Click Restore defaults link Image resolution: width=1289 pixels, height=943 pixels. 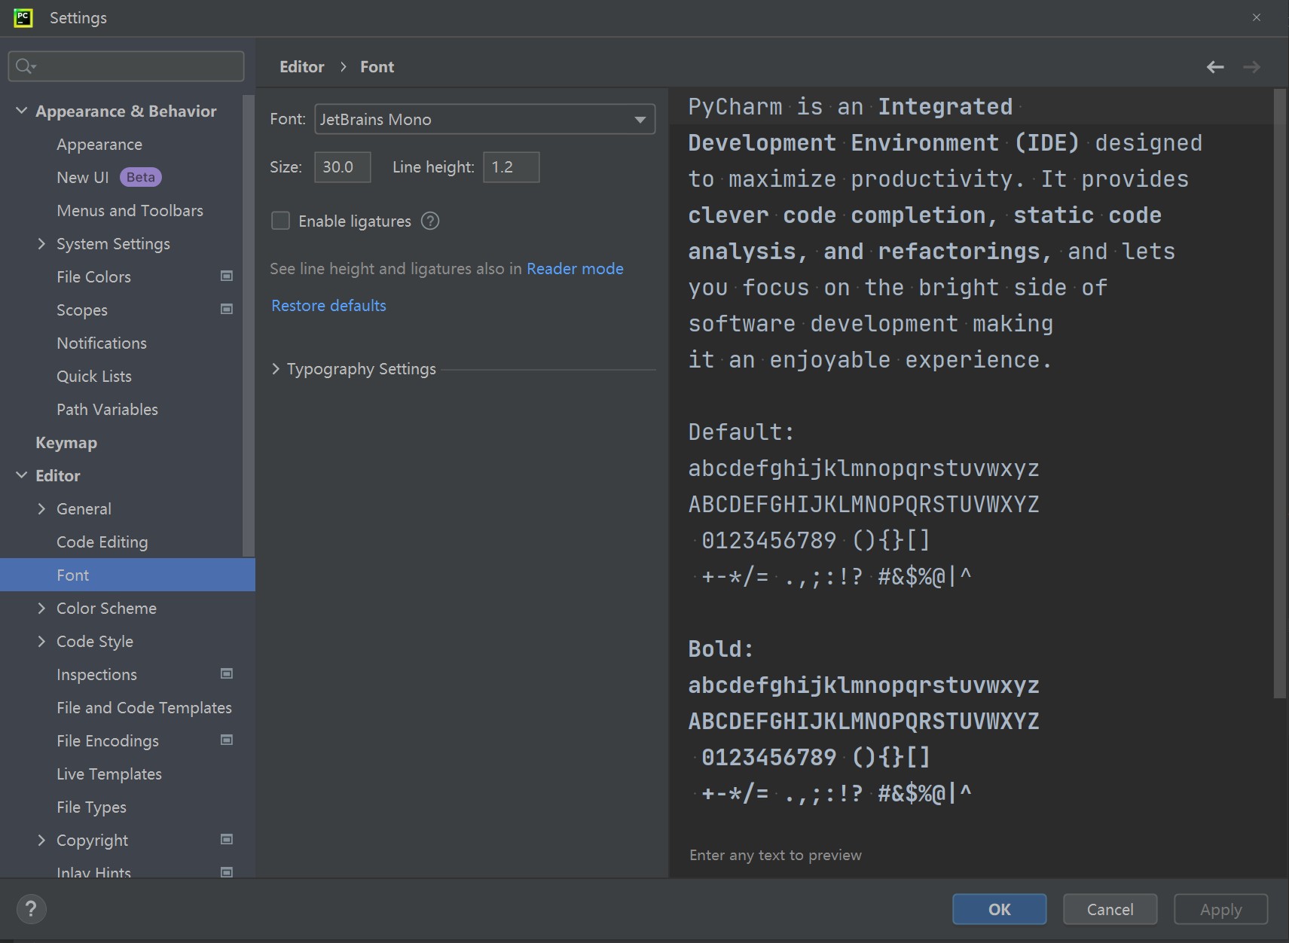pyautogui.click(x=328, y=305)
